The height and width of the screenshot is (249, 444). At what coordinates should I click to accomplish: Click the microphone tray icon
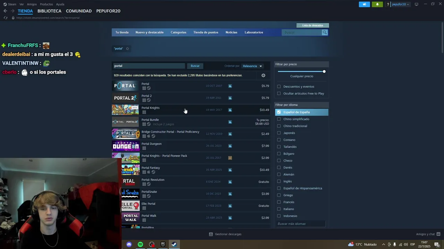[x=394, y=245]
